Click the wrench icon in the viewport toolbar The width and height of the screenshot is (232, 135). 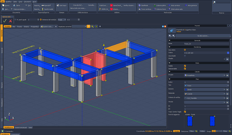coord(93,27)
